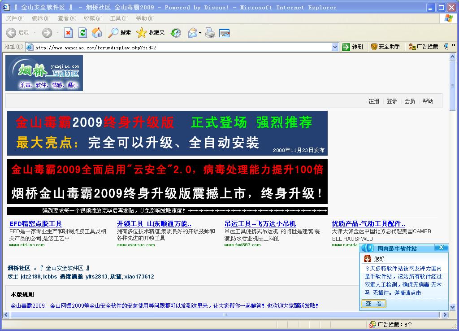This screenshot has height=331, width=459.
Task: Click the vertical scrollbar up arrow
Action: coord(453,57)
